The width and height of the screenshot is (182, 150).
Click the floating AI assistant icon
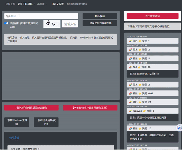(179, 128)
